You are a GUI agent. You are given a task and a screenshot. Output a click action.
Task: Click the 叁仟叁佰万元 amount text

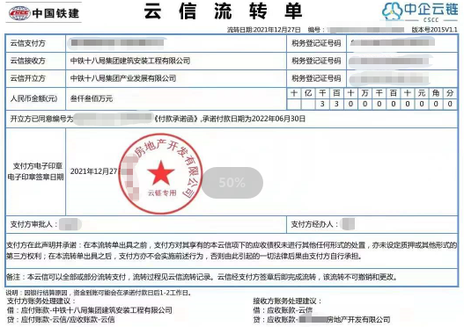pos(92,98)
